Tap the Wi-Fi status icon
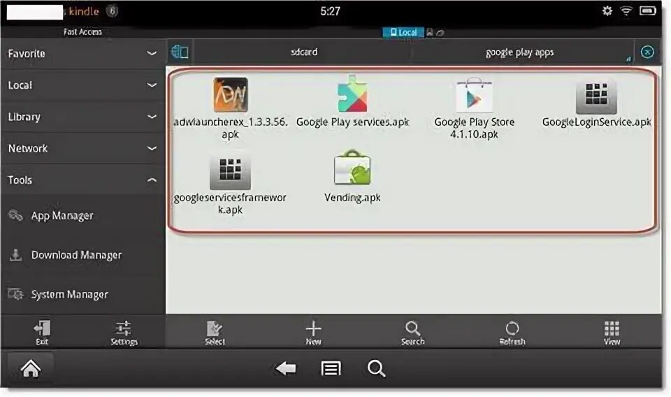671x397 pixels. pyautogui.click(x=626, y=10)
